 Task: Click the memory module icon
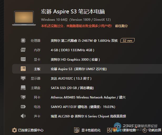coord(23,50)
